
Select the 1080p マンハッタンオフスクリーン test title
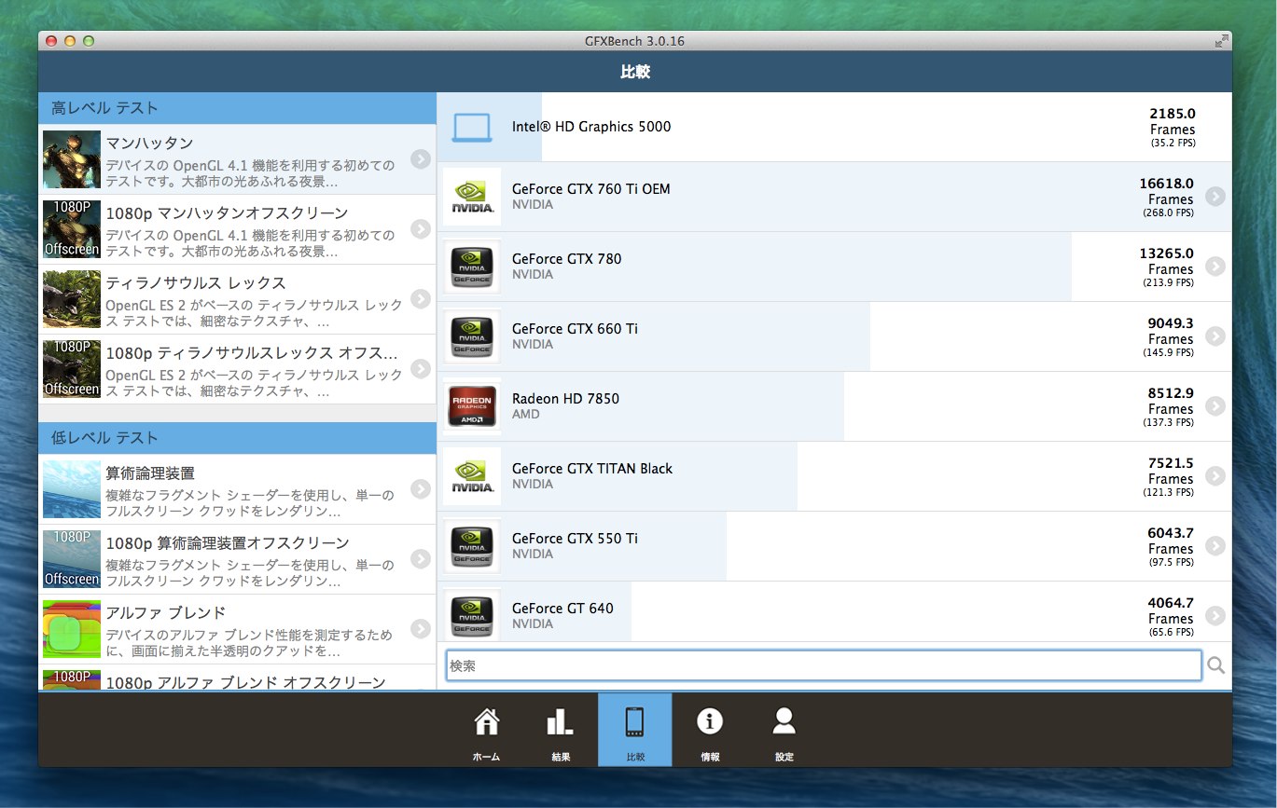227,213
